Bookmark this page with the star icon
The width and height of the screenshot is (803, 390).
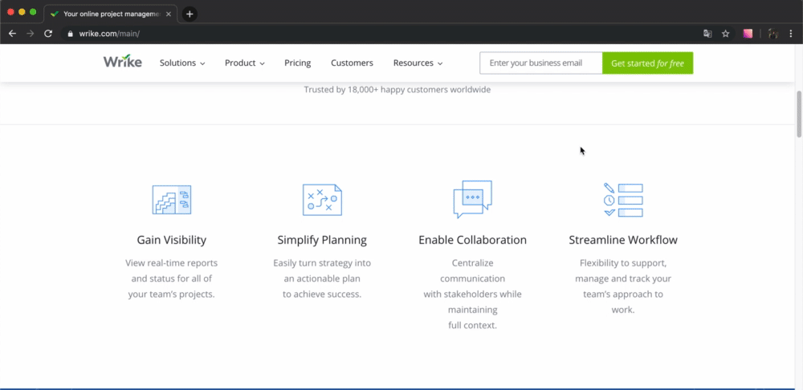(x=726, y=34)
